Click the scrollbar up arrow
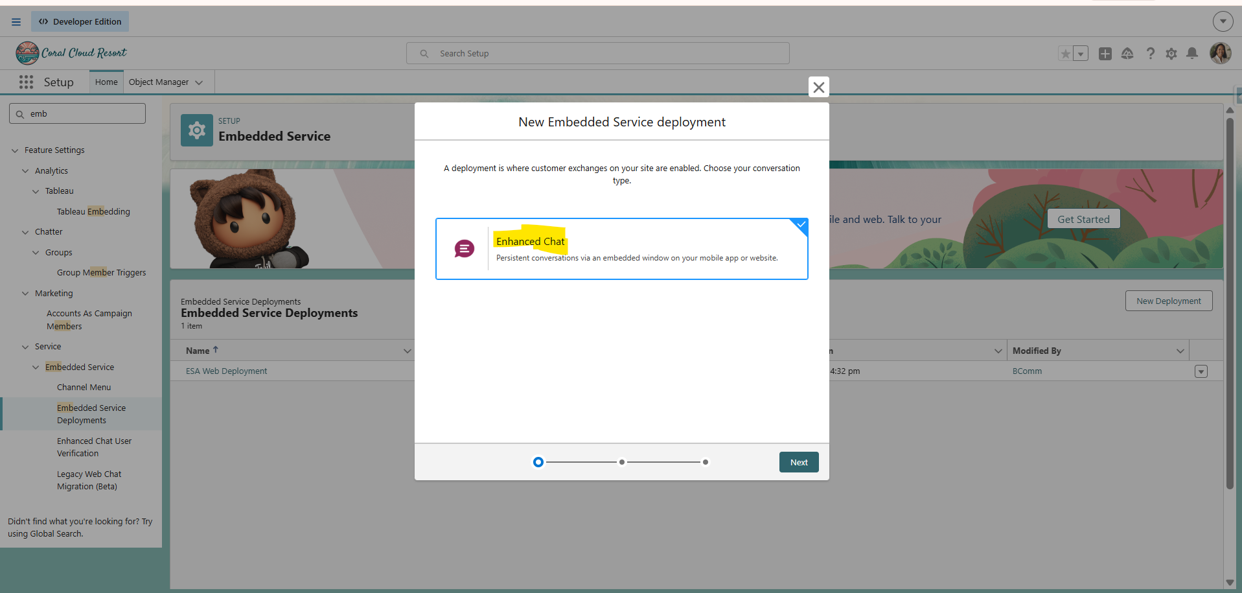 tap(1230, 110)
